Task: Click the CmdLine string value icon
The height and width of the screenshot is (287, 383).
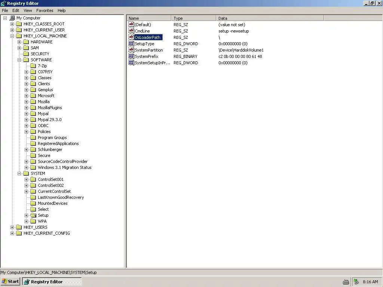Action: (131, 31)
